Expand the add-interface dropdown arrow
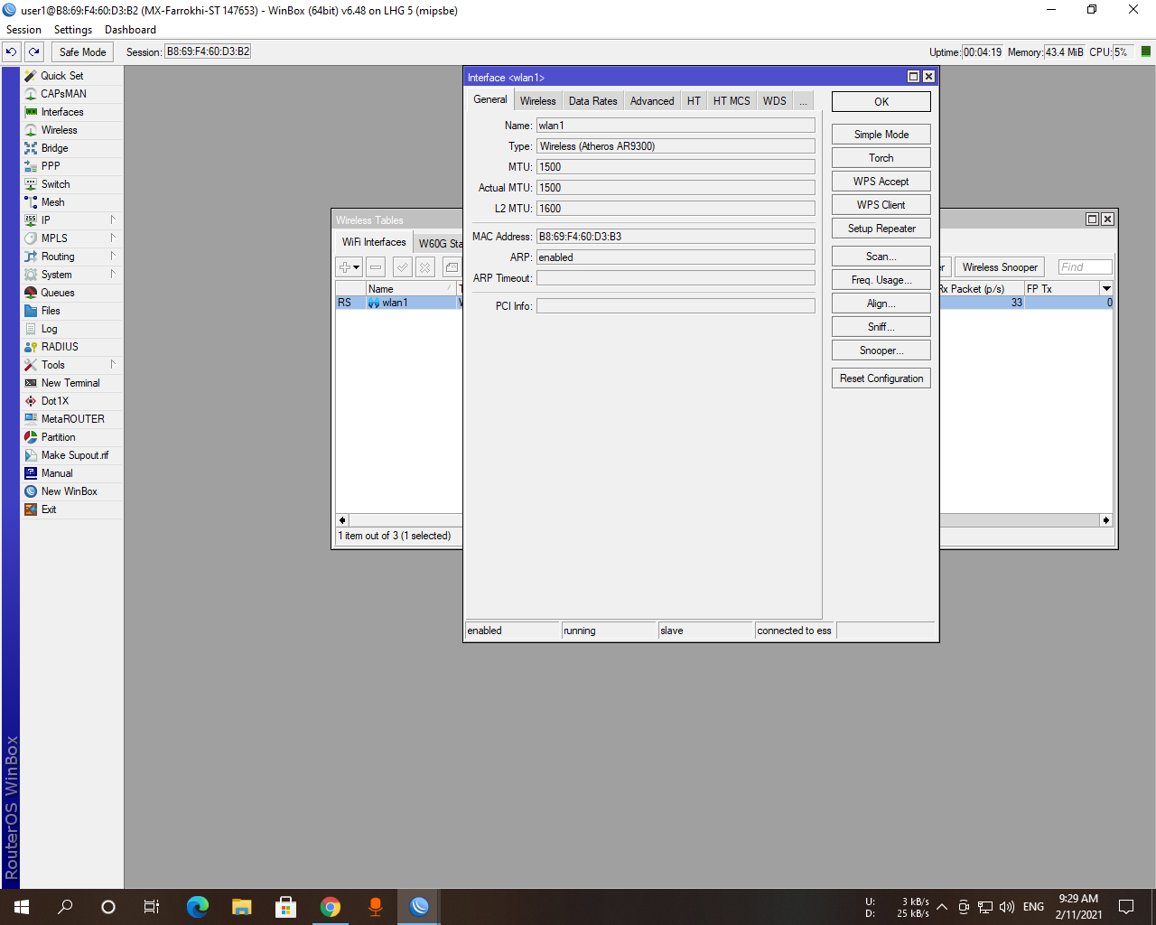Image resolution: width=1156 pixels, height=925 pixels. pos(354,266)
